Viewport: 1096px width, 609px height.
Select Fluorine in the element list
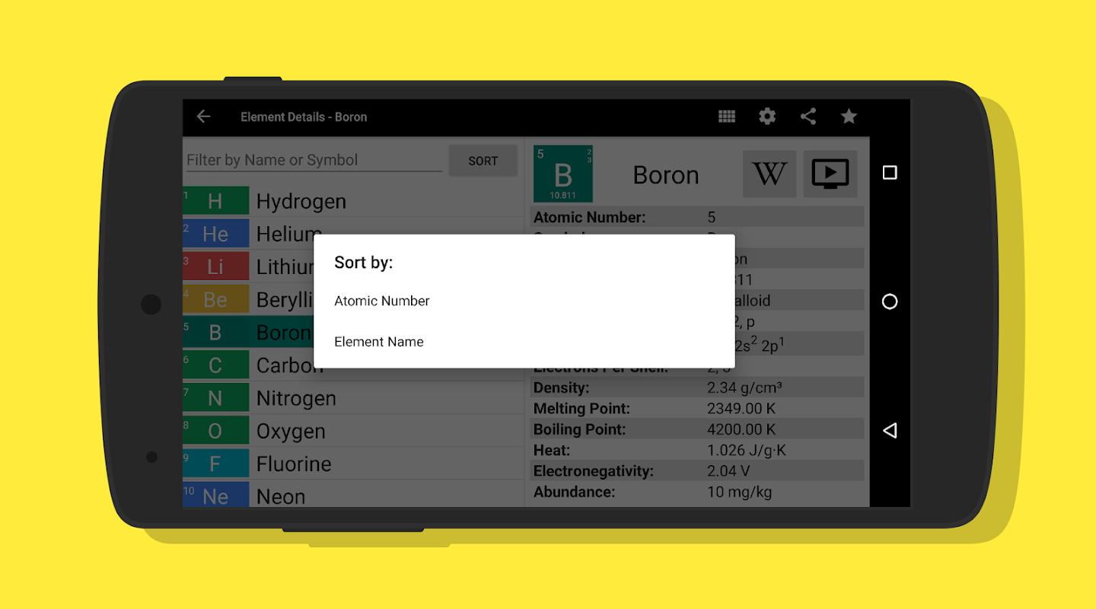coord(353,464)
